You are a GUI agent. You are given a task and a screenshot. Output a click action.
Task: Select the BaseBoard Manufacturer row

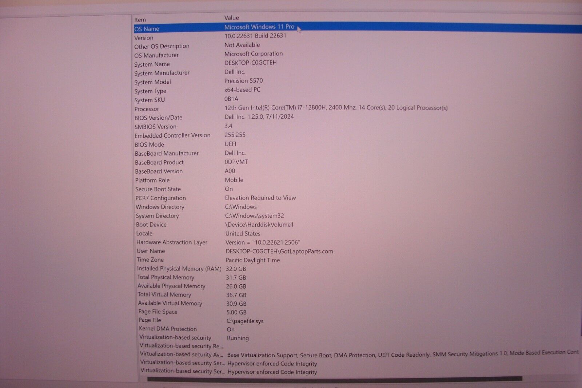click(358, 153)
